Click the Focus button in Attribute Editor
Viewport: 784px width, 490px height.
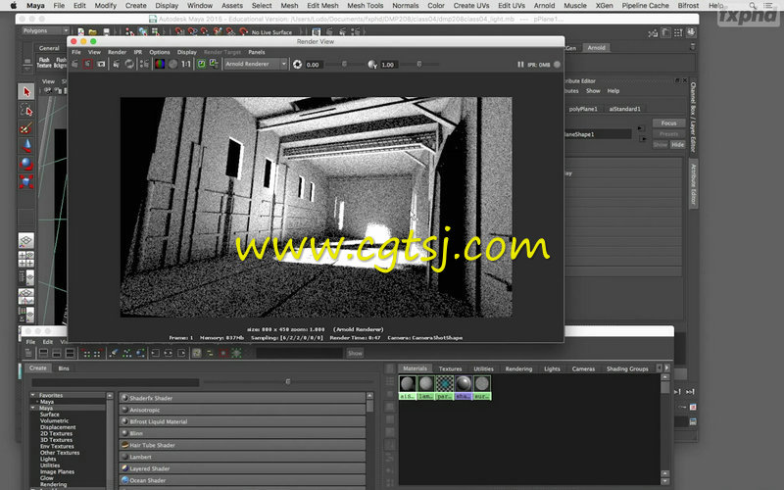tap(668, 123)
